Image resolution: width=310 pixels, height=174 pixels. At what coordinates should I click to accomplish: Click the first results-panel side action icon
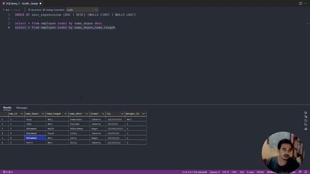tap(306, 113)
